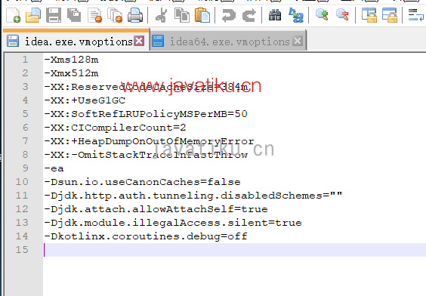
Task: Close the idea64.exe.vmoptions tab
Action: (298, 41)
